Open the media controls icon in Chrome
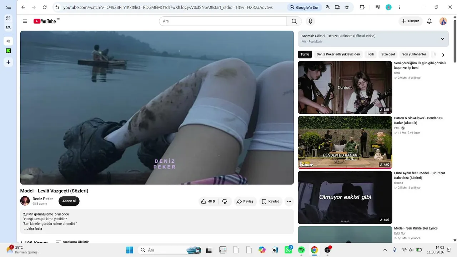Image resolution: width=457 pixels, height=257 pixels. [x=378, y=7]
